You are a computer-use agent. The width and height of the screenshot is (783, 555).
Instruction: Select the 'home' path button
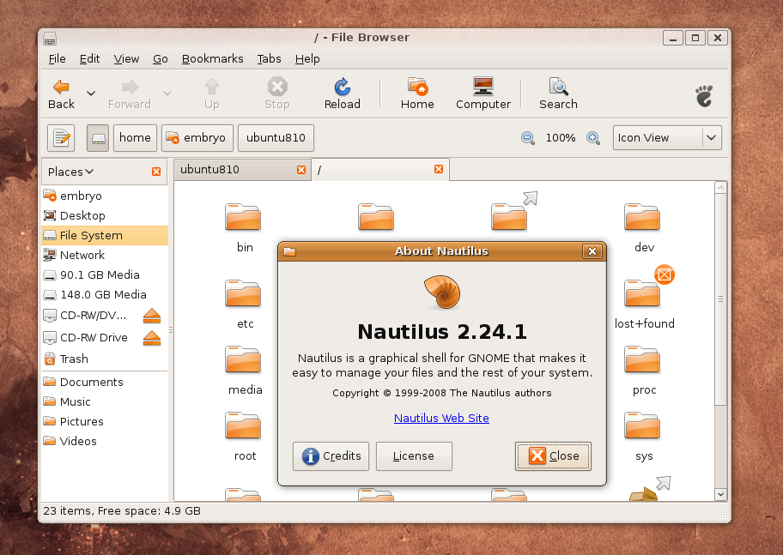point(135,138)
